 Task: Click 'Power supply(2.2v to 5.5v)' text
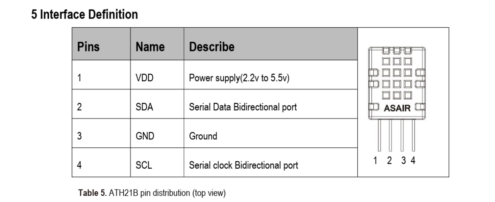(x=239, y=78)
